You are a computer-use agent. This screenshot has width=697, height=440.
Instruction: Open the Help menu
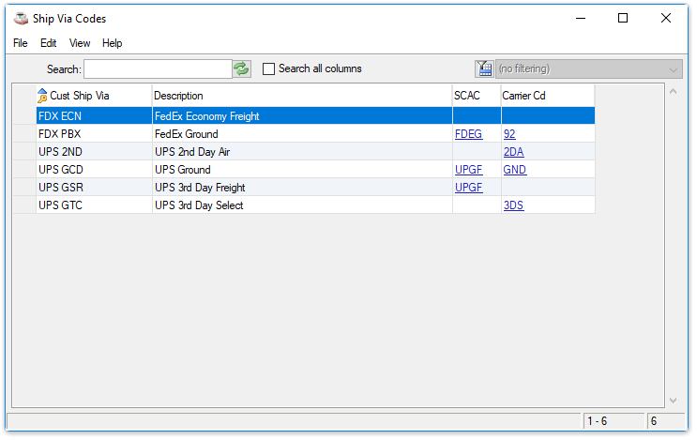(113, 43)
